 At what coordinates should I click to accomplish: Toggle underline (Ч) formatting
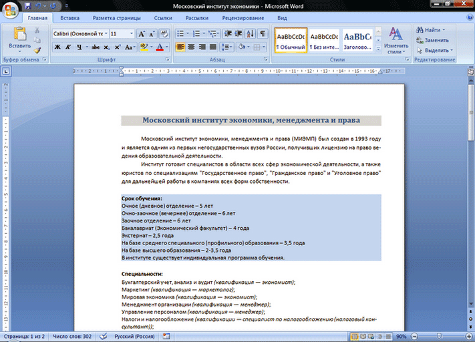[x=79, y=47]
